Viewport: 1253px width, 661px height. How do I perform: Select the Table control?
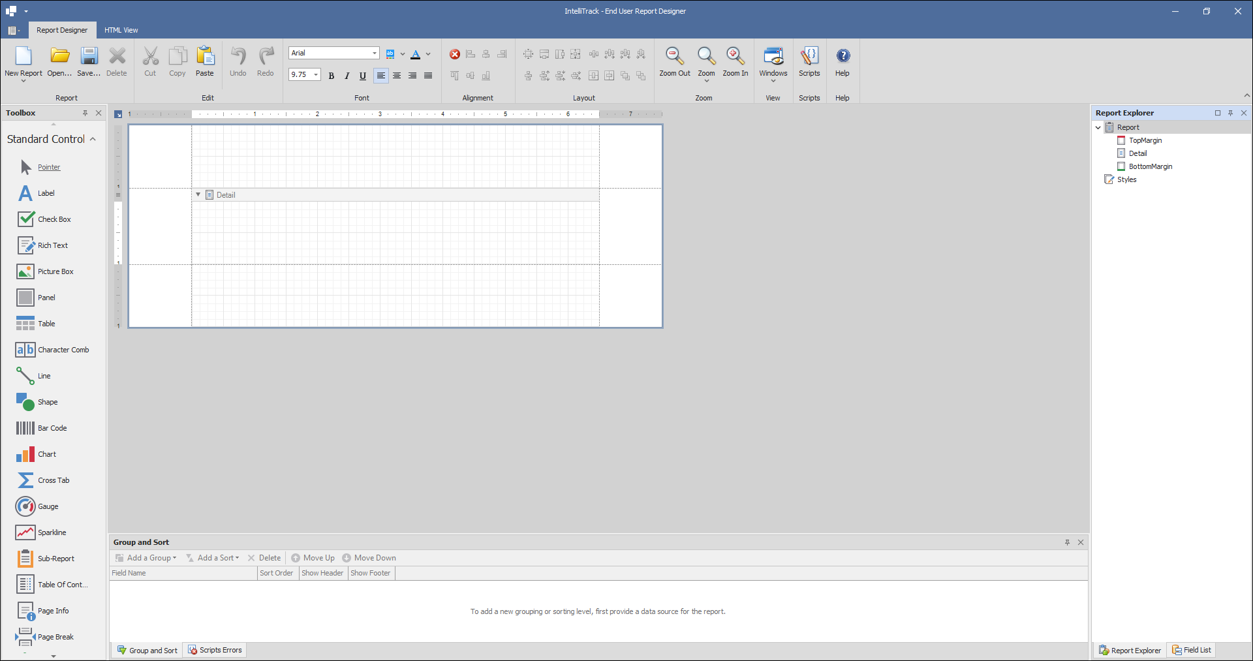(46, 324)
